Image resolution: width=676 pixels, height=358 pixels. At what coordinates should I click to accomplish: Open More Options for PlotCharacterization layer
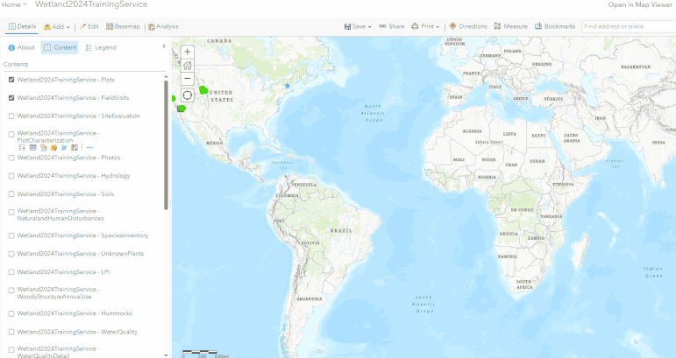click(89, 148)
